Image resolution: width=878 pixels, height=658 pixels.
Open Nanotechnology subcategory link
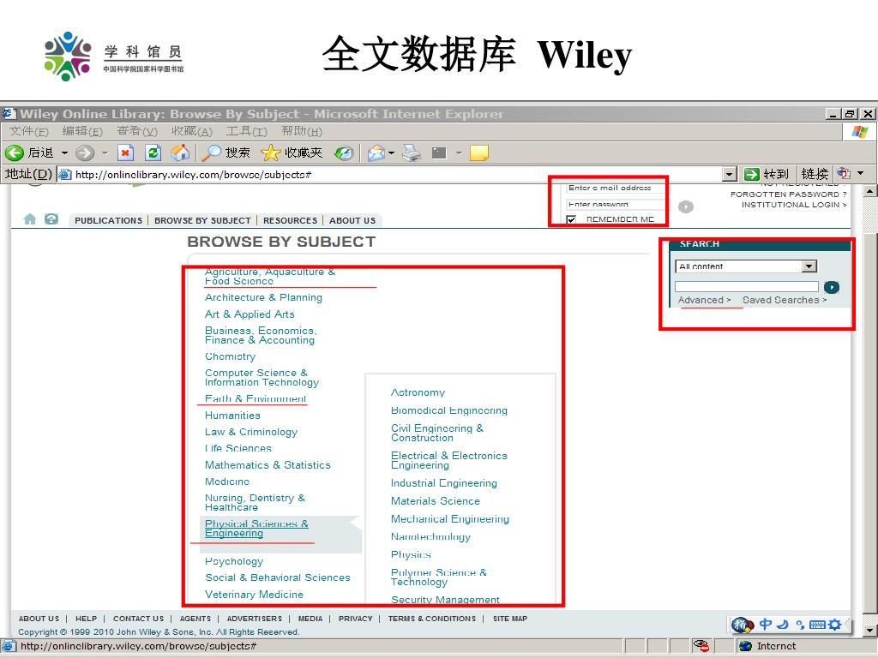(x=430, y=536)
